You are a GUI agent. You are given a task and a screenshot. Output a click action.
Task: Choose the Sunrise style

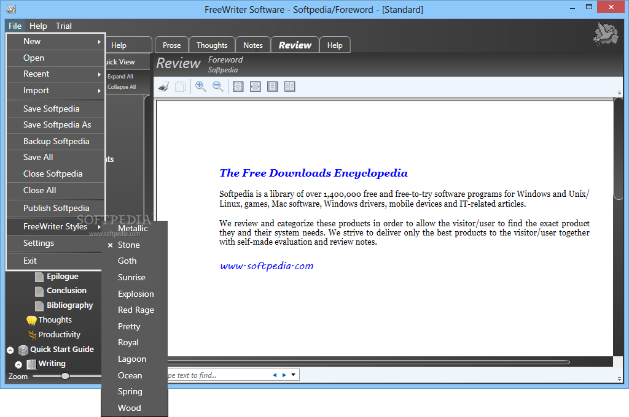[135, 277]
